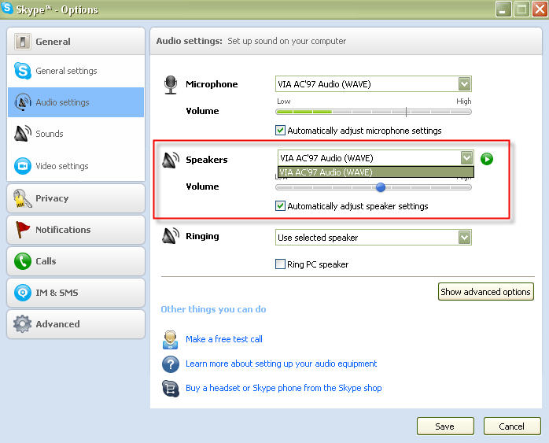Click Show advanced options button
Screen dimensions: 549x443
click(x=485, y=292)
